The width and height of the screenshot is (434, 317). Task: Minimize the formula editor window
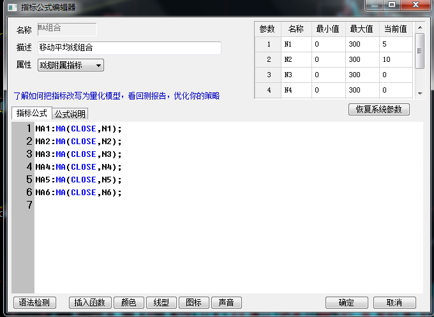tap(375, 5)
